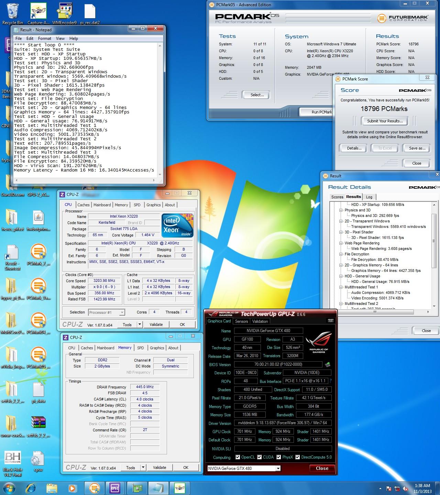This screenshot has width=440, height=495.
Task: Collapse the Multithreaded Test 1 node
Action: [341, 287]
